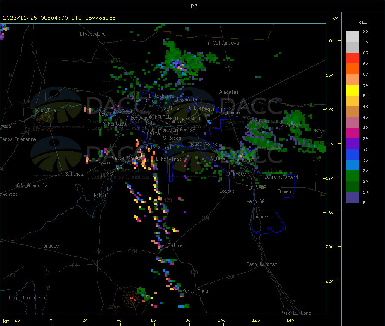Click the 'Atuel_Norte' map label
Image resolution: width=385 pixels, height=326 pixels.
tap(203, 144)
